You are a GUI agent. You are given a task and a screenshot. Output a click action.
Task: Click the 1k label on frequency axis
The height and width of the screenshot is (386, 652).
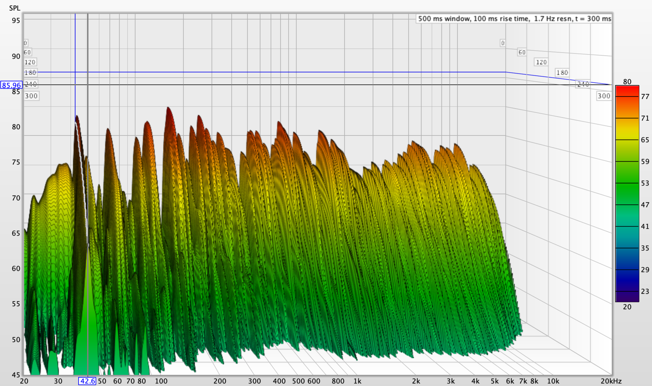click(357, 381)
